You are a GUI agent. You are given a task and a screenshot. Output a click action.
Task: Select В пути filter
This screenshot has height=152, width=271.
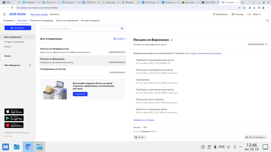pos(8,47)
